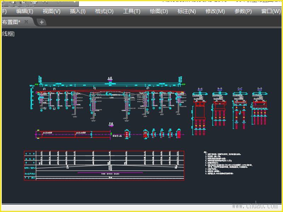Click the red-bordered data table

coord(104,166)
